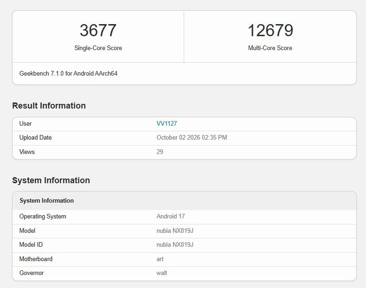Viewport: 366px width, 288px height.
Task: Select the Android 17 value
Action: tap(171, 217)
